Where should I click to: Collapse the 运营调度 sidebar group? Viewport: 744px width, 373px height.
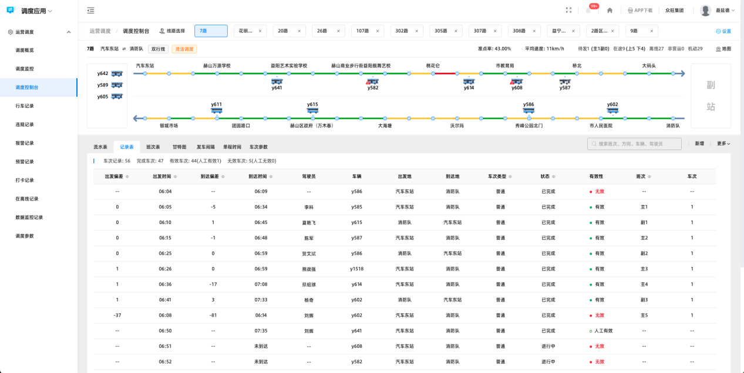pos(68,32)
